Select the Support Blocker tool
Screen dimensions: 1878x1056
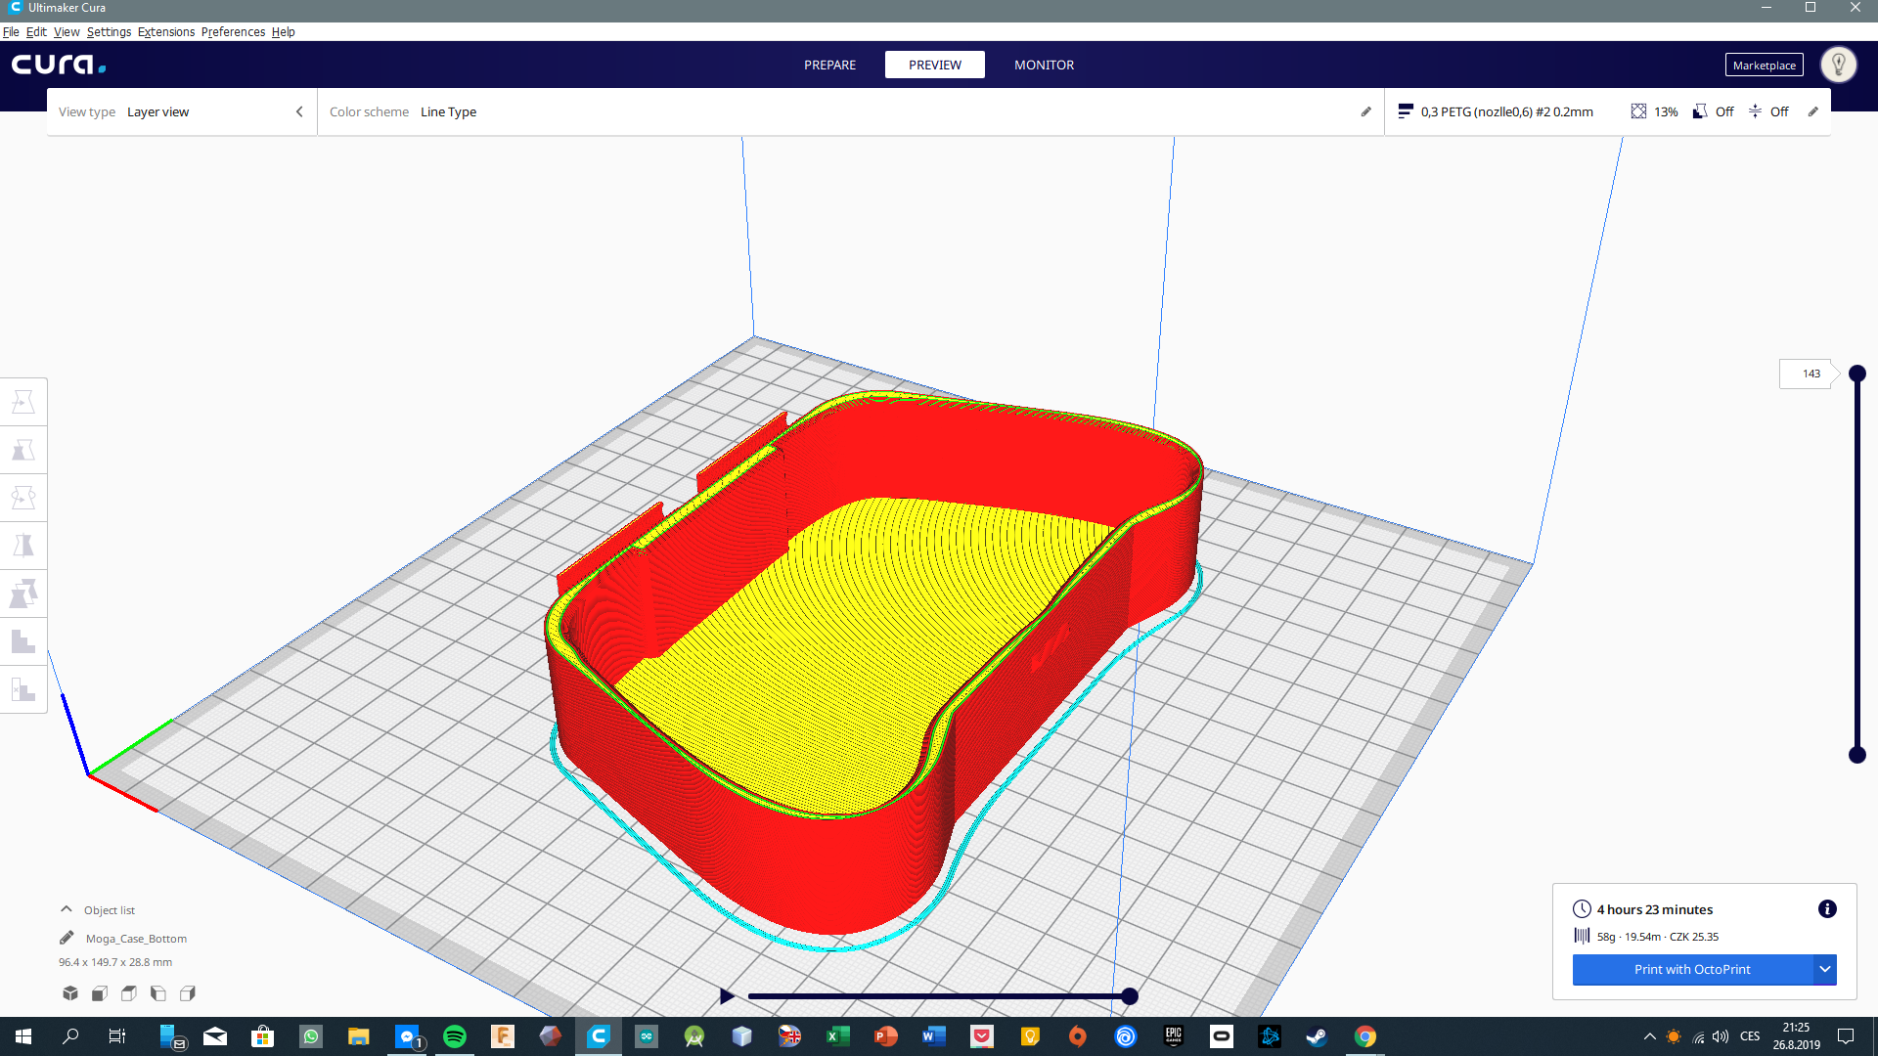click(23, 641)
